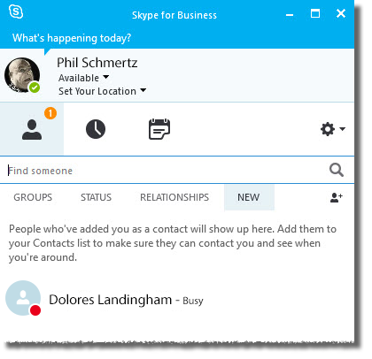372x359 pixels.
Task: Open the dropdown arrow beside the gear
Action: click(x=343, y=129)
